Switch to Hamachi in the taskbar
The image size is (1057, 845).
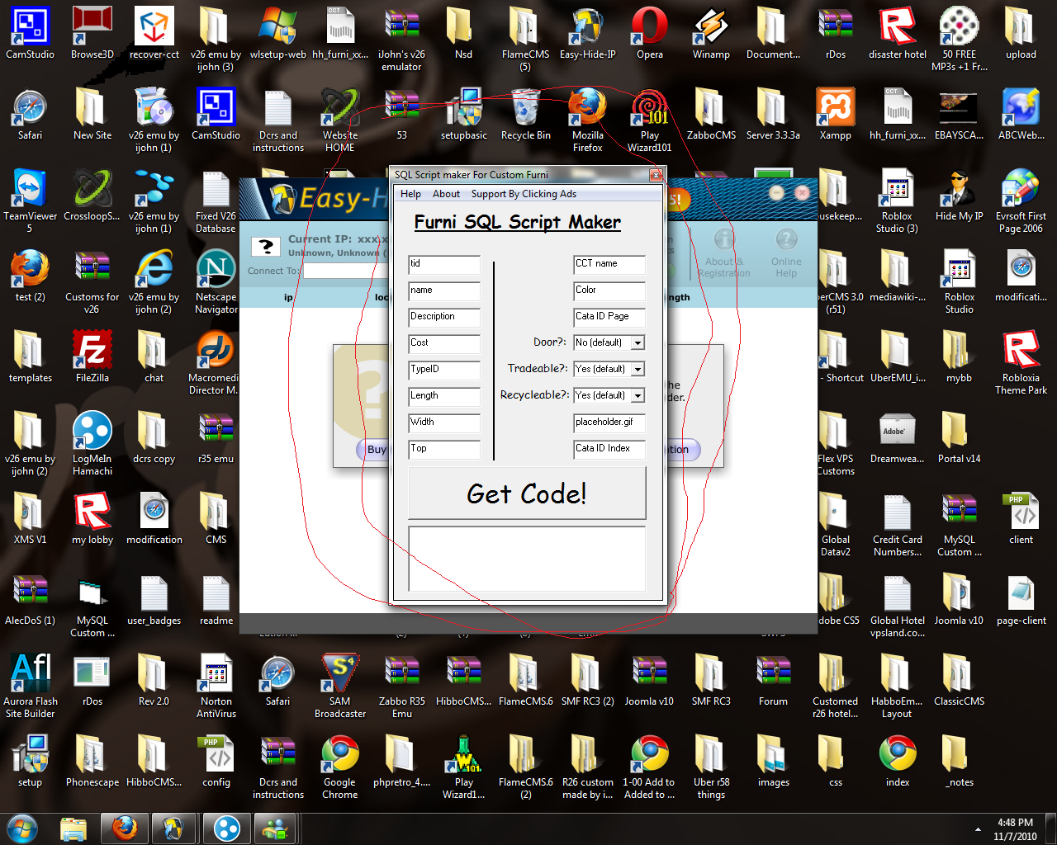(x=225, y=828)
